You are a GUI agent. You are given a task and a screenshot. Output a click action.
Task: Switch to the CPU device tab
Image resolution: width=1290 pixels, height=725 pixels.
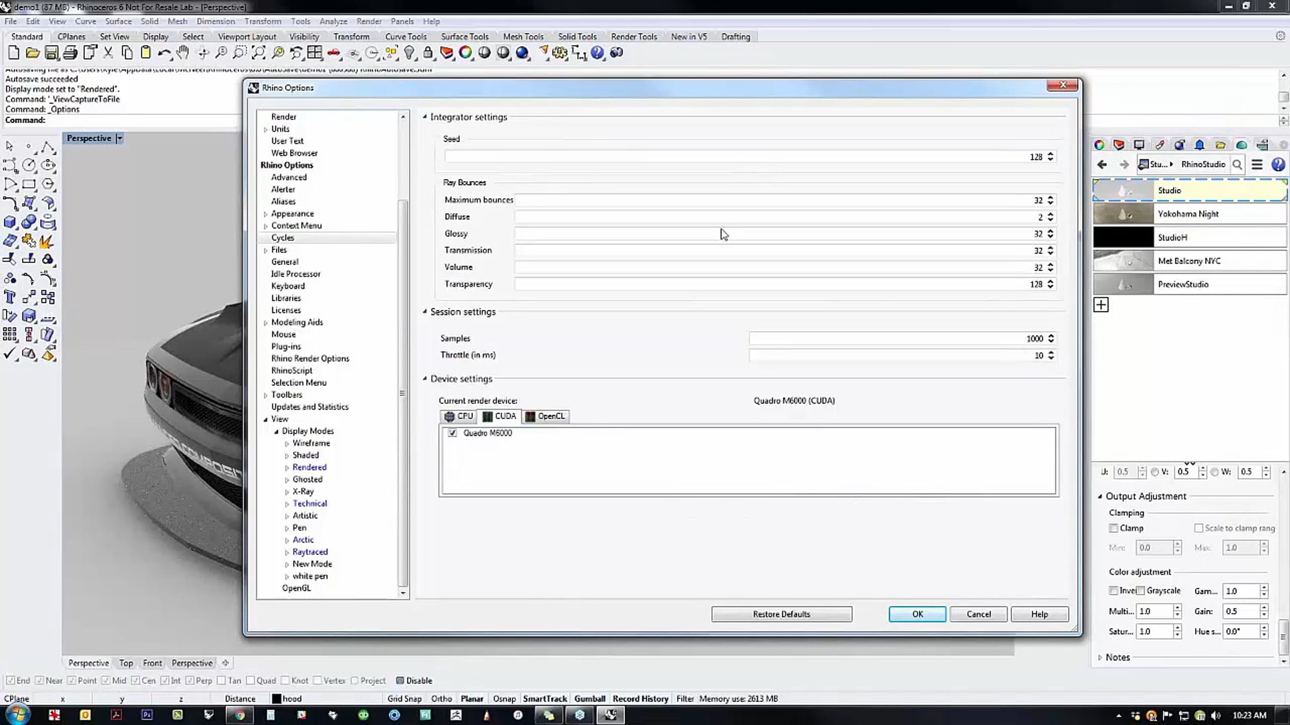[458, 416]
